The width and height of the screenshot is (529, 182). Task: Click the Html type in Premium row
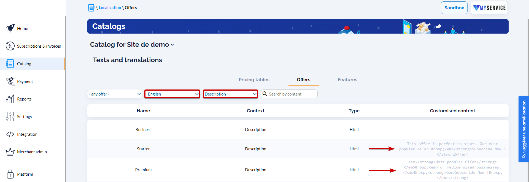coord(354,170)
